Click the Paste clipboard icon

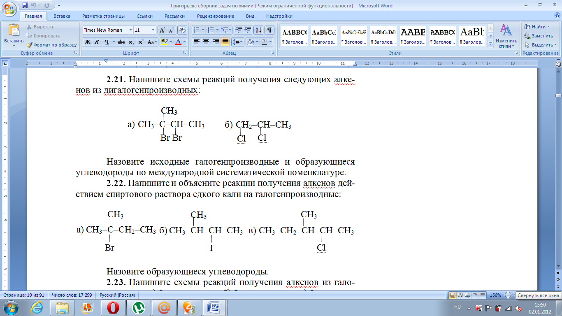[x=14, y=31]
